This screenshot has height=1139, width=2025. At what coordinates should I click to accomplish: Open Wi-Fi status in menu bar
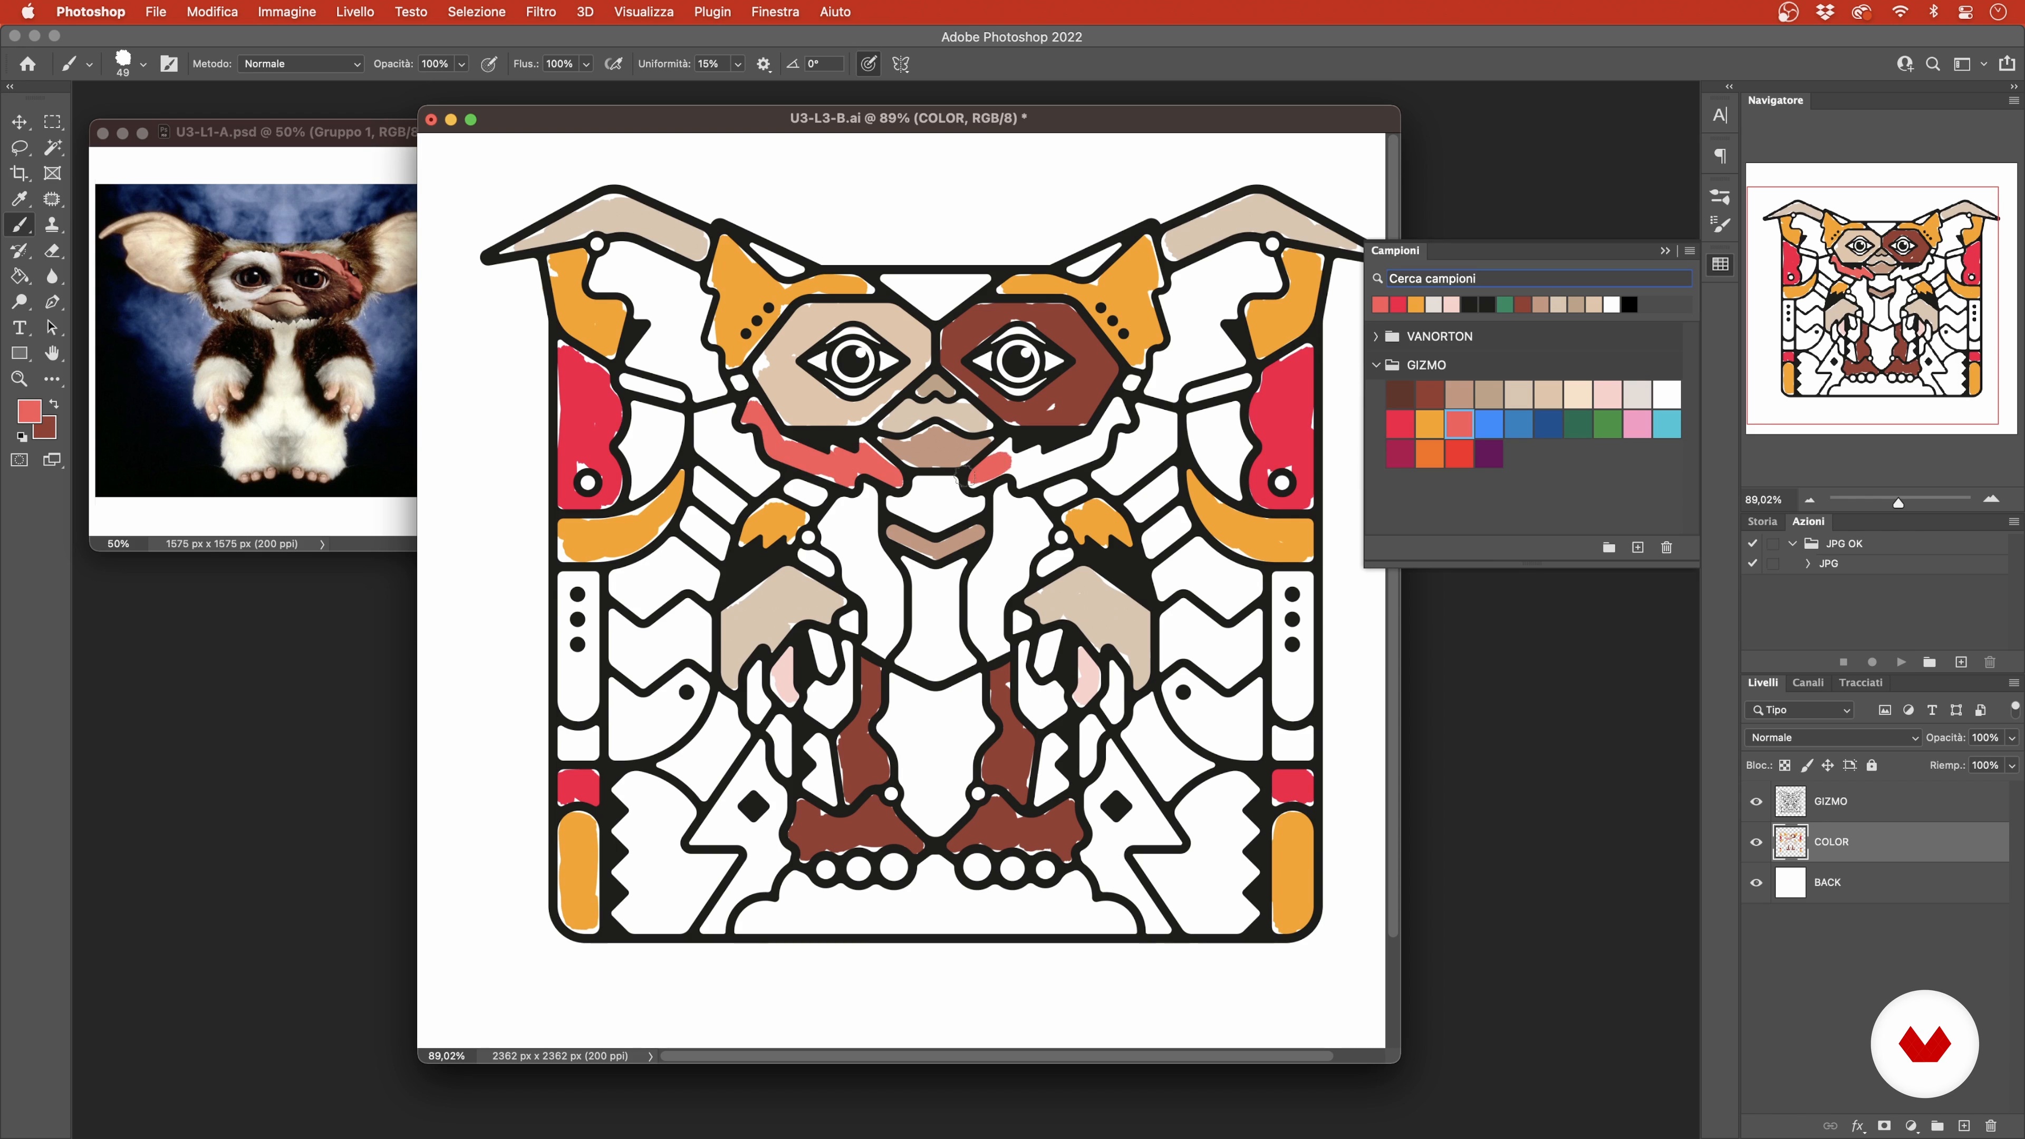(1900, 12)
